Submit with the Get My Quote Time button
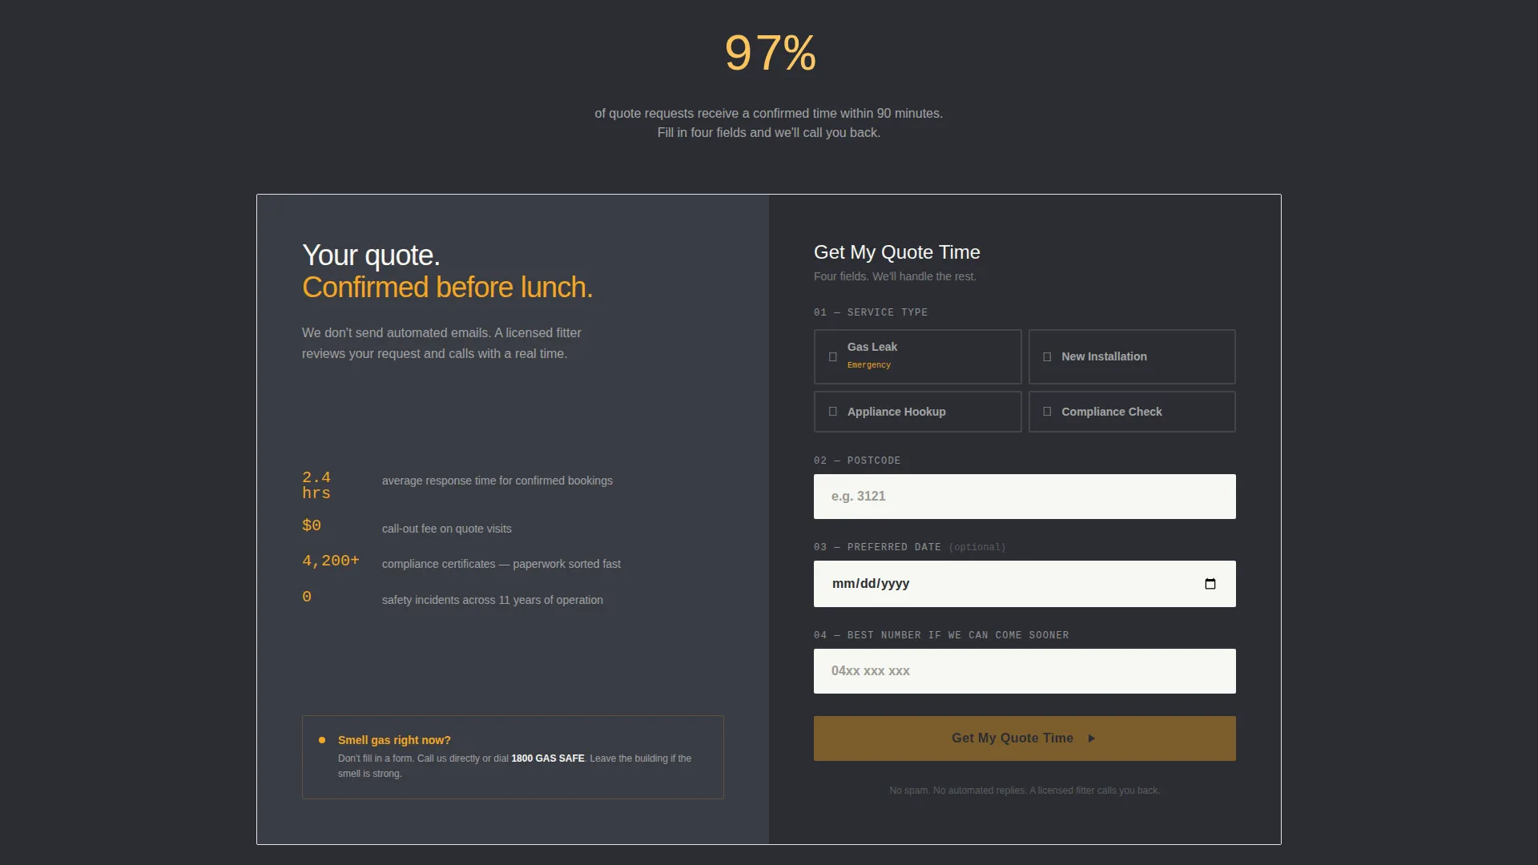Viewport: 1538px width, 865px height. (x=1025, y=738)
